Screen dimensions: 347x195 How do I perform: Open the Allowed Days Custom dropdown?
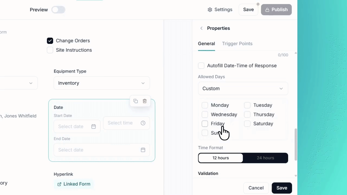click(x=243, y=89)
